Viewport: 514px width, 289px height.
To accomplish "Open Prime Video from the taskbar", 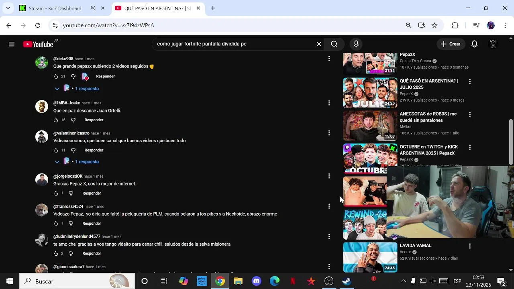I will coord(202,281).
